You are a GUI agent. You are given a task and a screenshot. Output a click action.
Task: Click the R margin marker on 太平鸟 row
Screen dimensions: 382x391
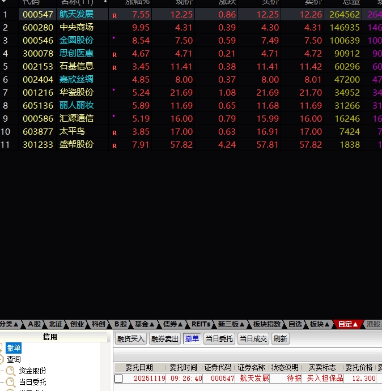(x=114, y=133)
